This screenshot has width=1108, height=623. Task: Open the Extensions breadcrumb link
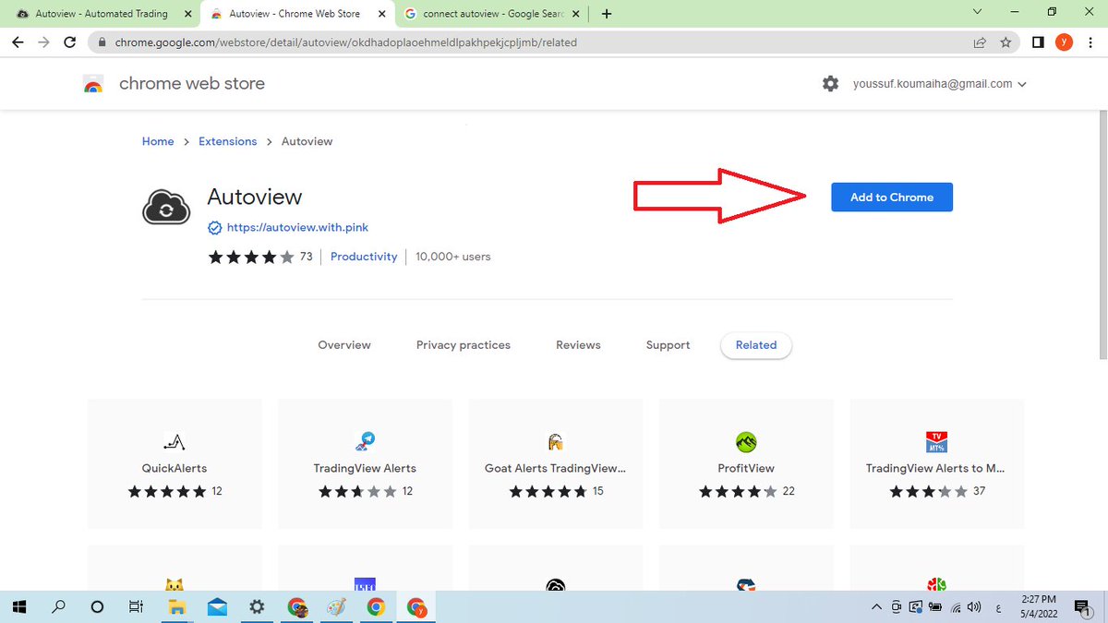[x=228, y=141]
